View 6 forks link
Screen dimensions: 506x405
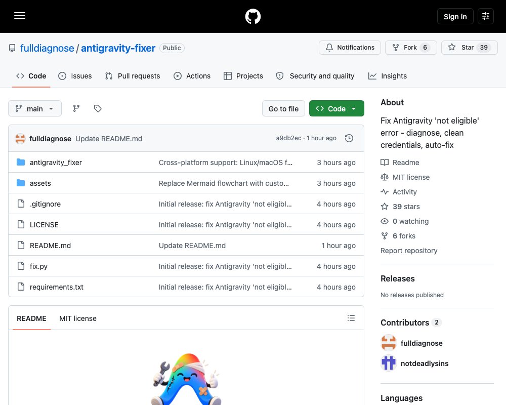pos(398,236)
